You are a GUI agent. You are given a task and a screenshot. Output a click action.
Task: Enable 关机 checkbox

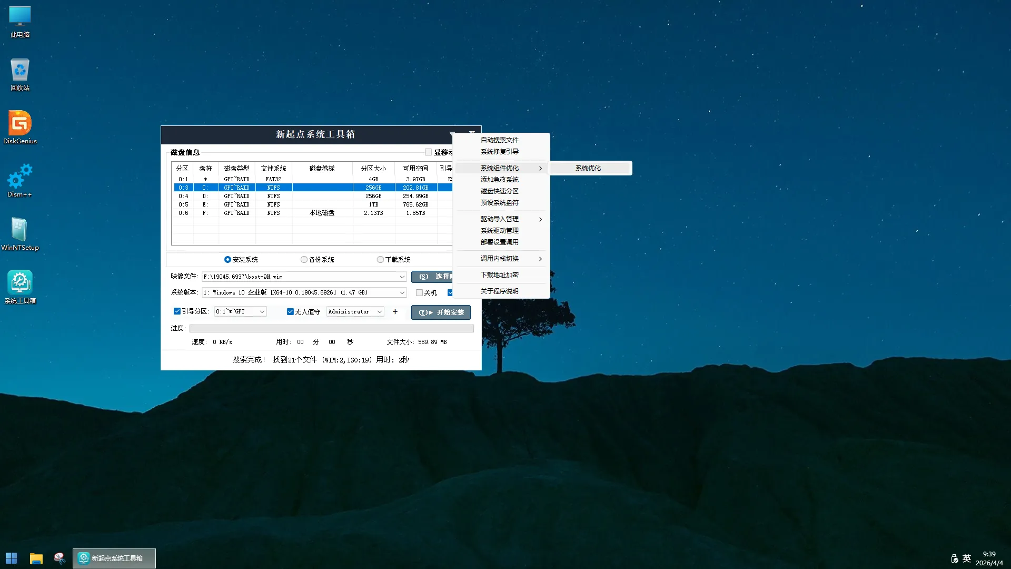tap(420, 293)
